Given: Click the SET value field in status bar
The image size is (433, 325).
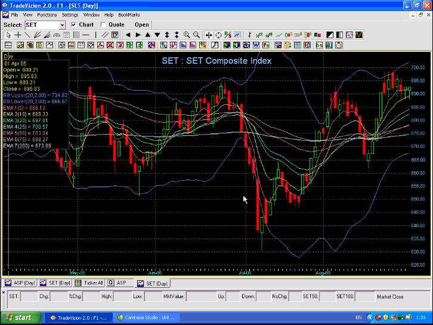Looking at the screenshot, I should pos(29,296).
